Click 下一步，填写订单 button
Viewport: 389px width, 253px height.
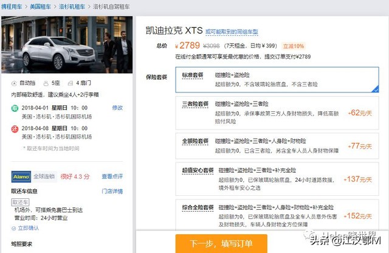221,243
